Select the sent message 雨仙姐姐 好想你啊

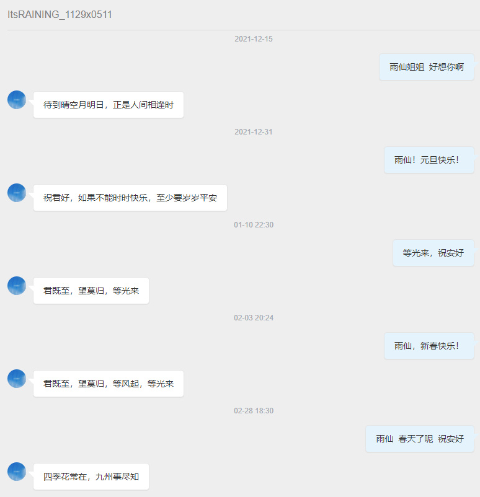[427, 67]
